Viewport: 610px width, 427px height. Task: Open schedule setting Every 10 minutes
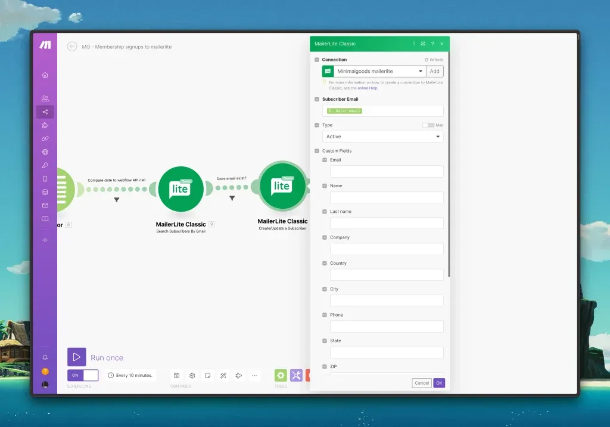[x=130, y=375]
